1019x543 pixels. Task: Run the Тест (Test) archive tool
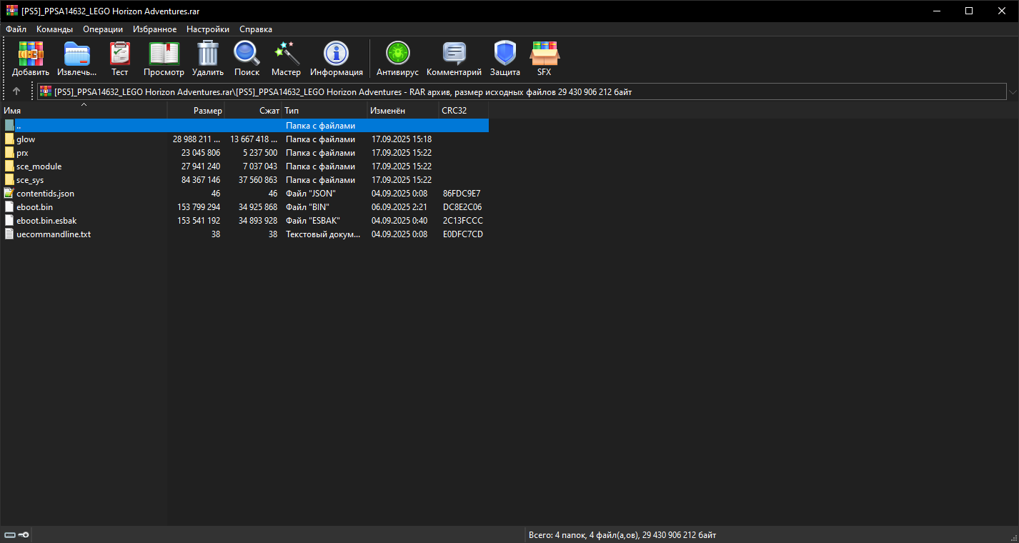(119, 54)
